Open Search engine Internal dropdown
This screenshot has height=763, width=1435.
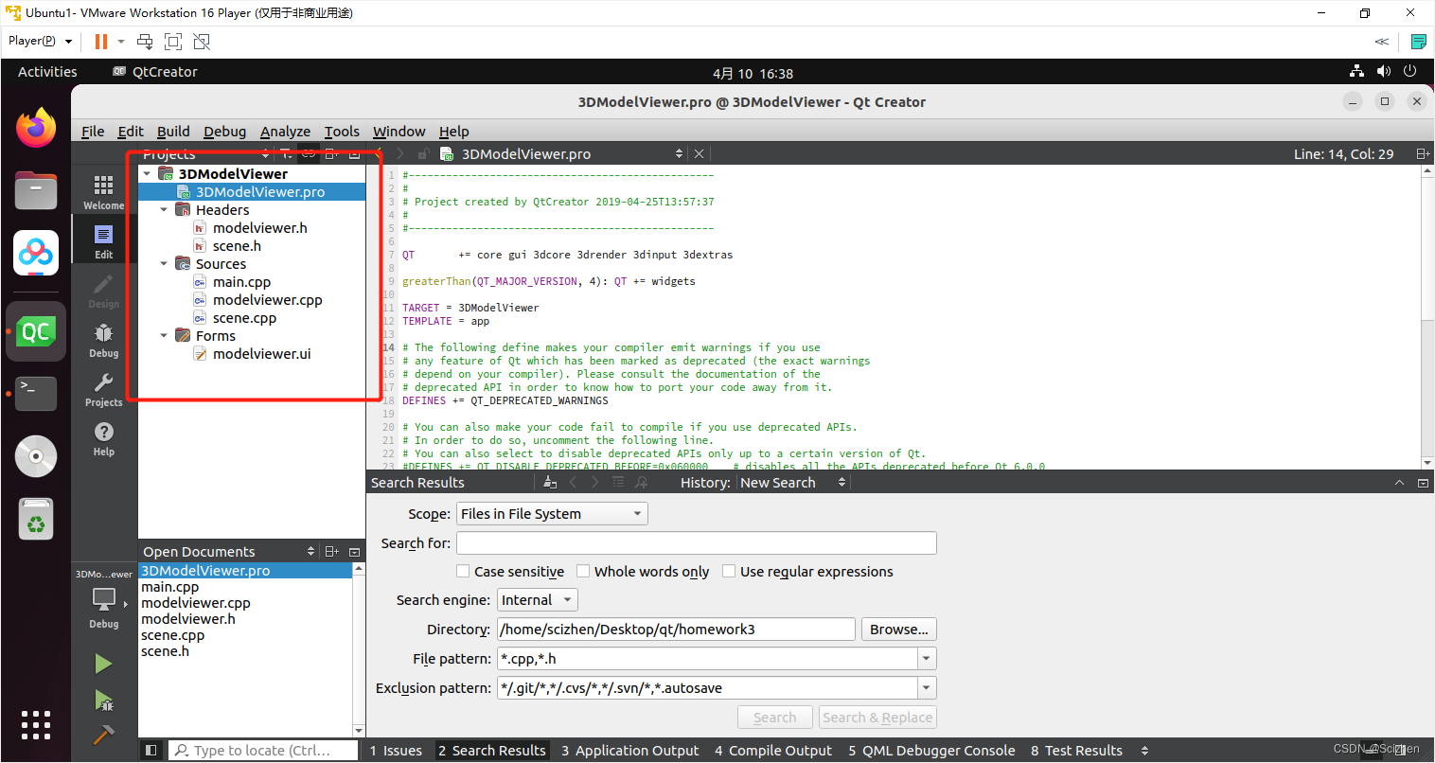(537, 600)
